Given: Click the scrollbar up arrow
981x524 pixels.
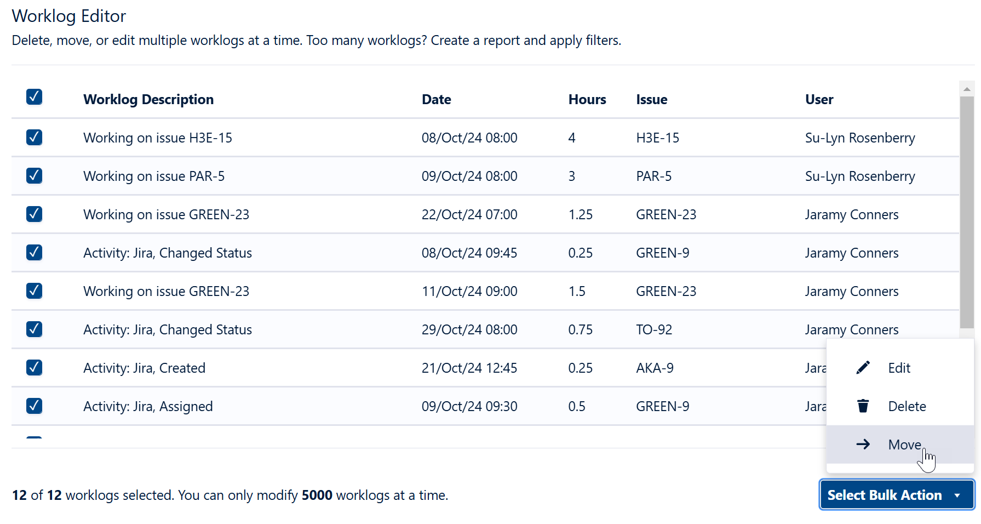Looking at the screenshot, I should 967,88.
